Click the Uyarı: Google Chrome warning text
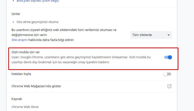The image size is (194, 111). tap(81, 60)
